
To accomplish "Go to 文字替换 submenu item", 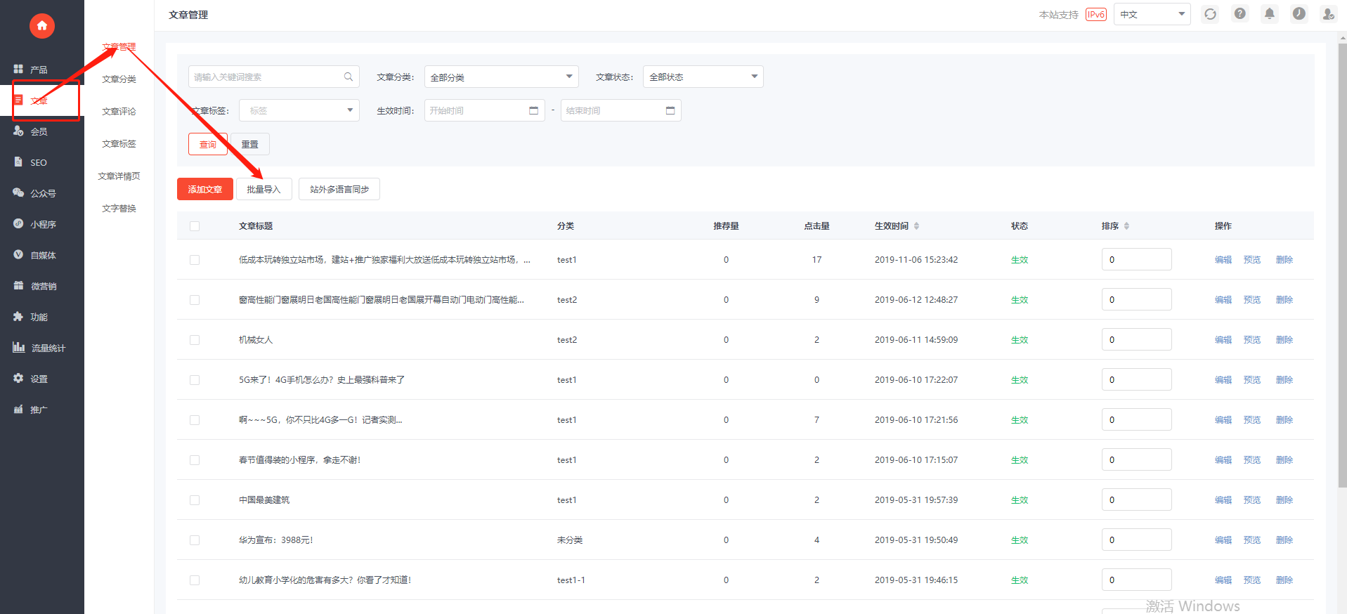I will click(x=119, y=209).
